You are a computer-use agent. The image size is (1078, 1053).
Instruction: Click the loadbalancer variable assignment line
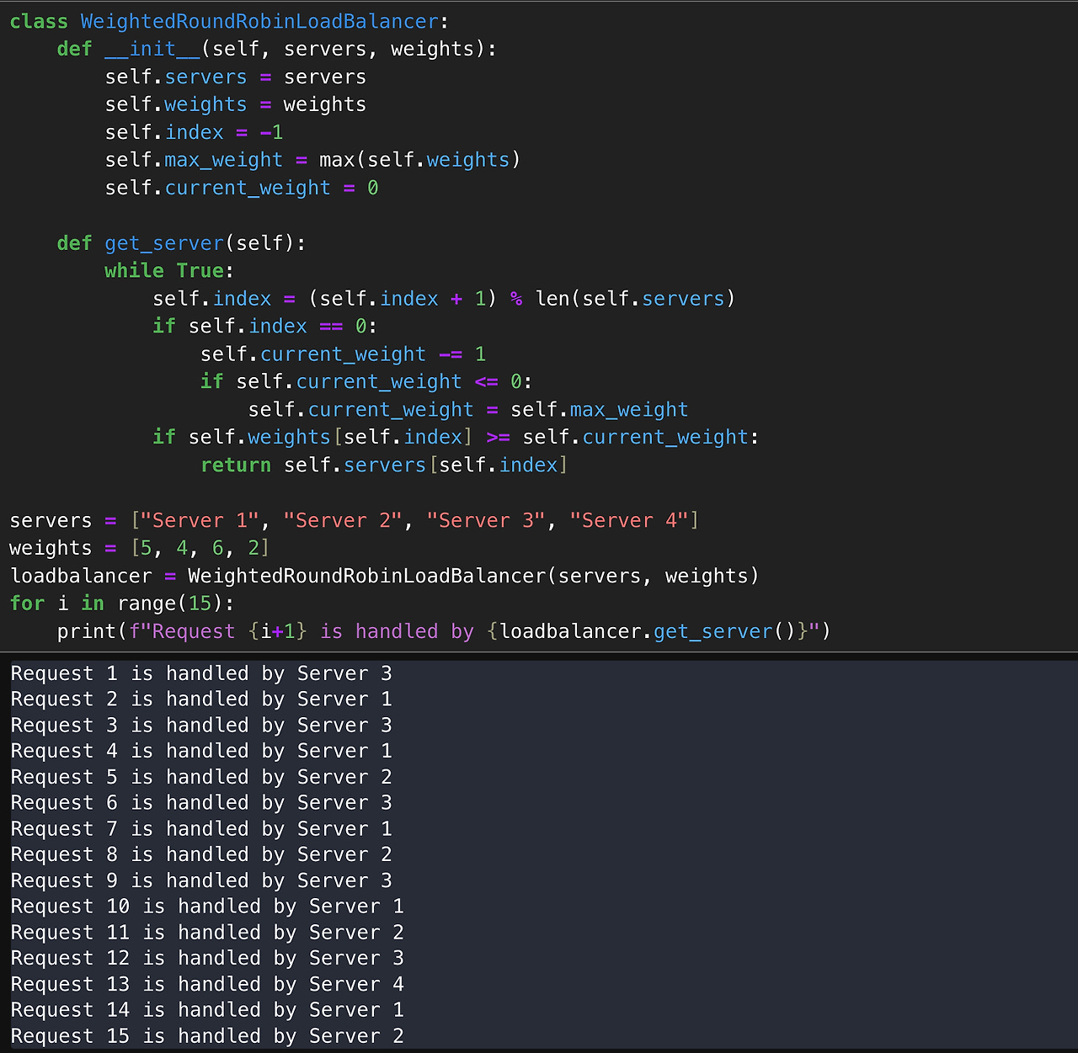click(x=384, y=577)
